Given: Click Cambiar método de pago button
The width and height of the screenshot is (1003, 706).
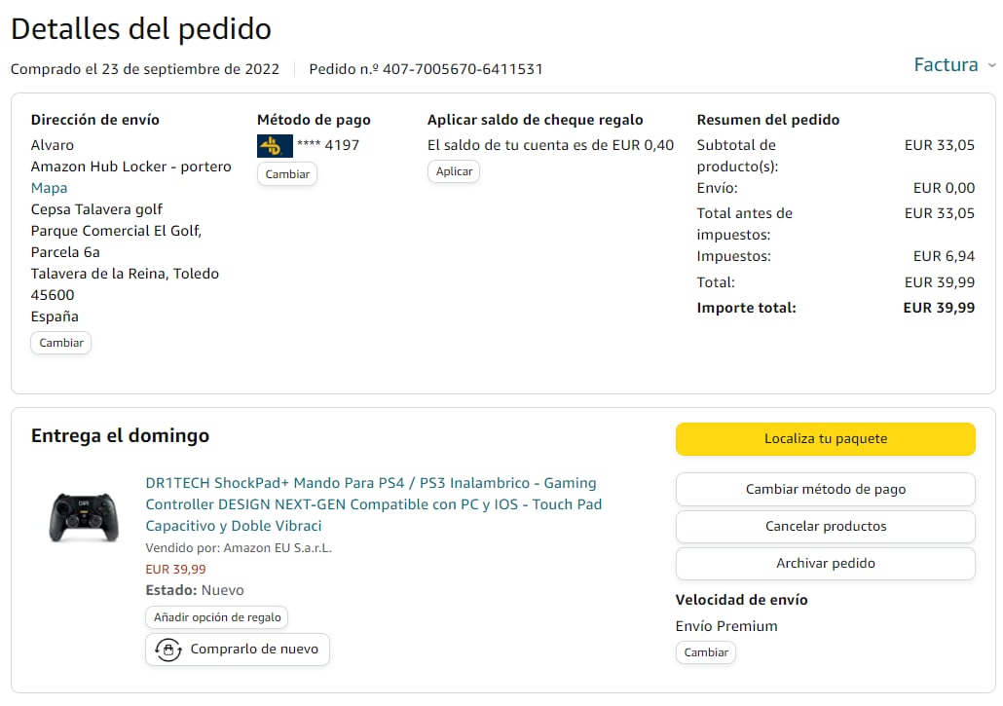Looking at the screenshot, I should tap(825, 490).
